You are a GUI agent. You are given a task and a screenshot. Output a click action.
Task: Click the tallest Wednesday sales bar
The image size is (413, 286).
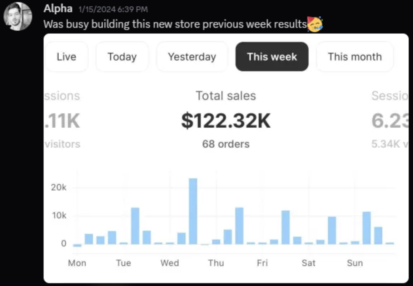coord(193,211)
